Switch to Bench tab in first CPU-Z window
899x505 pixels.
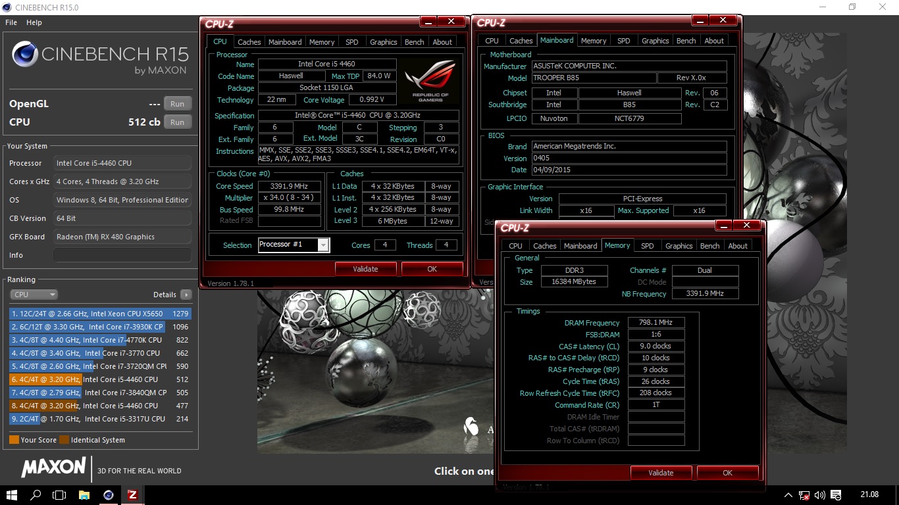(x=415, y=42)
